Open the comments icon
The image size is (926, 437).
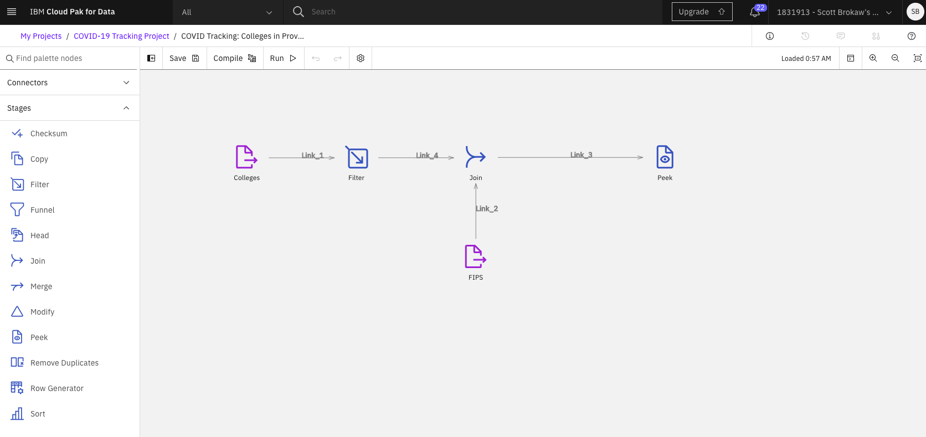point(841,36)
